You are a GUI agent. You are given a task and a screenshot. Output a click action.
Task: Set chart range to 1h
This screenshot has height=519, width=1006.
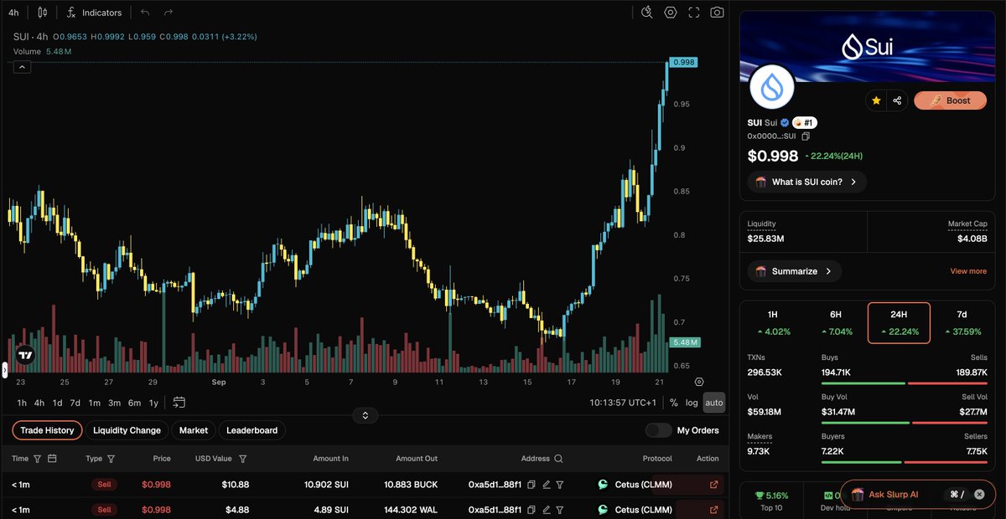click(x=21, y=403)
